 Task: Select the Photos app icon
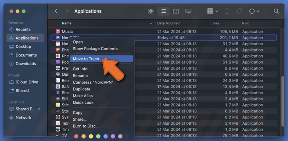pos(58,56)
